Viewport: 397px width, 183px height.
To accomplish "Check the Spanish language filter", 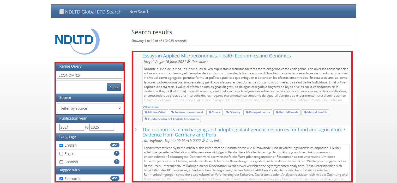I will (x=61, y=162).
